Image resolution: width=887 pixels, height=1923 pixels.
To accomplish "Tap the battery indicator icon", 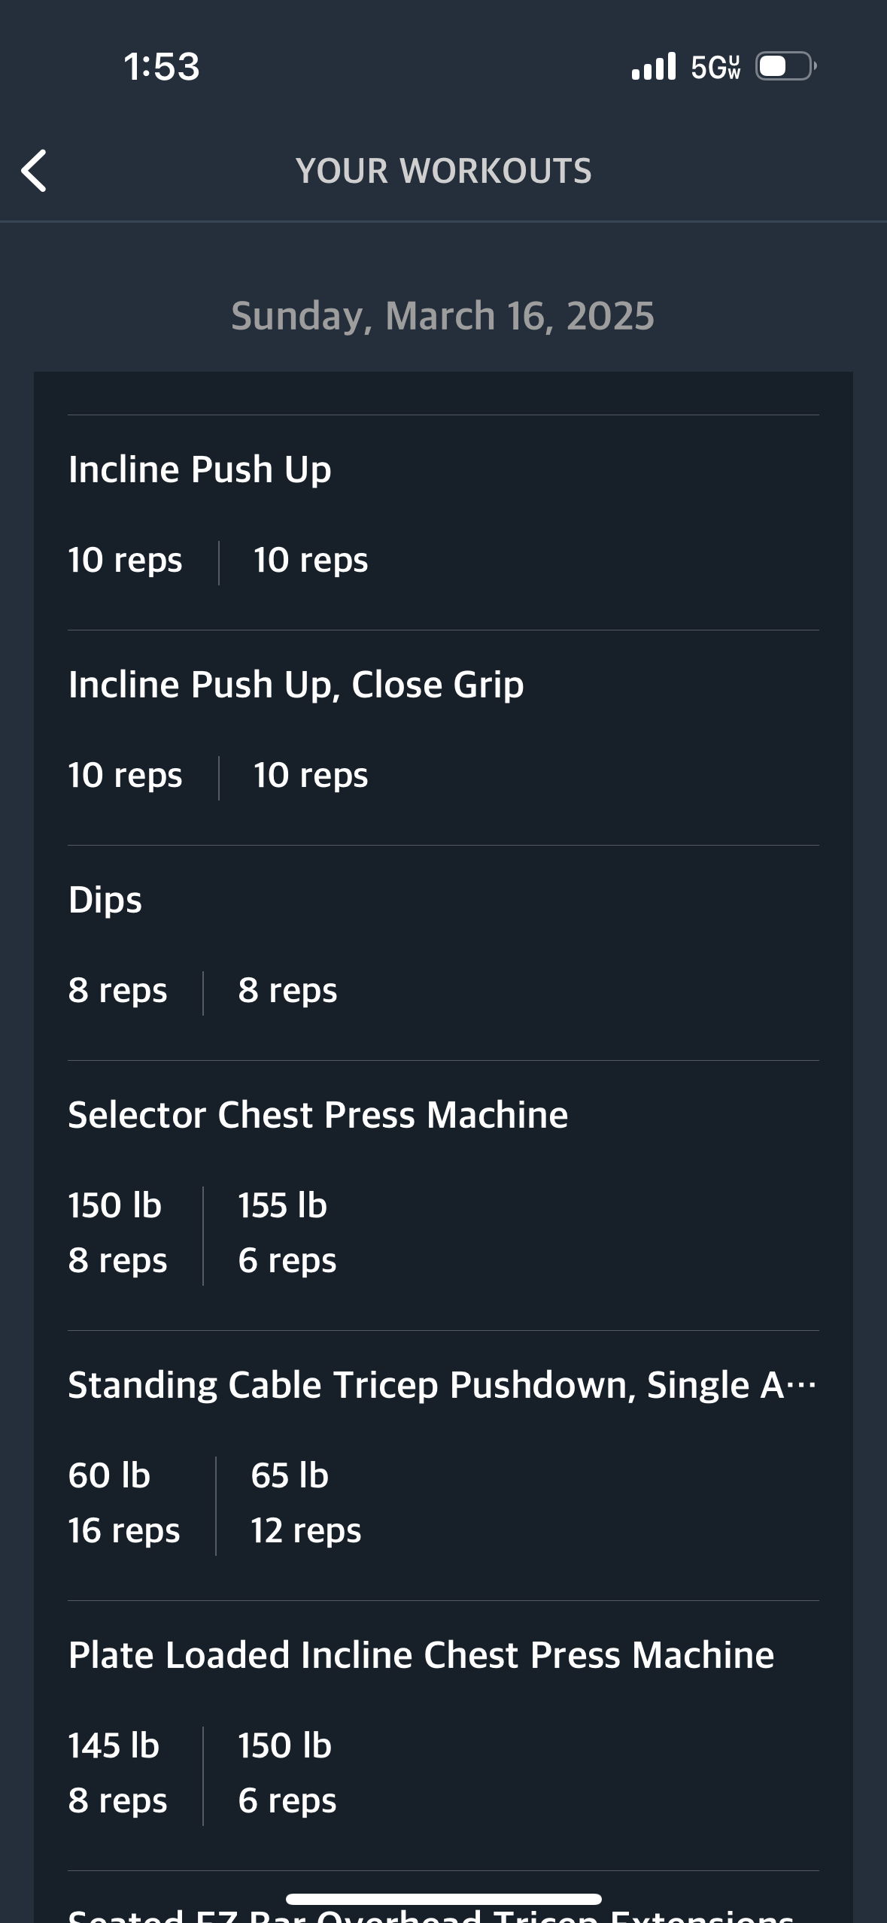I will (785, 66).
